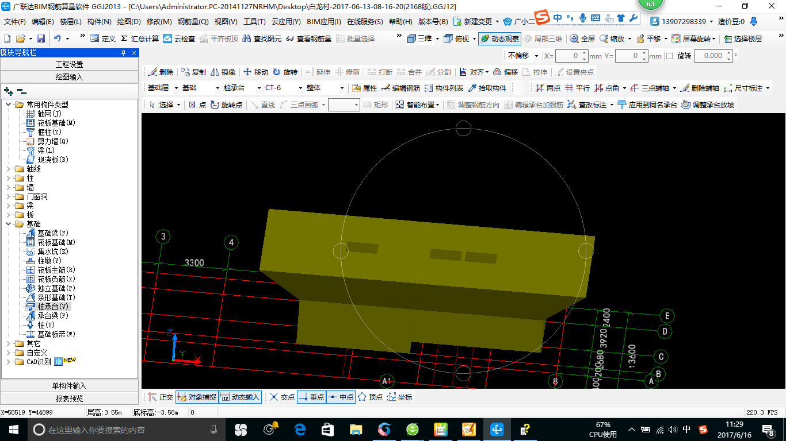Open the 钢筋量(Q) menu

click(x=193, y=21)
